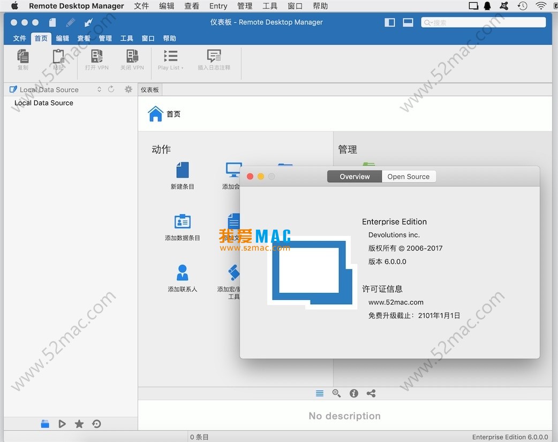
Task: Click the New Entry (新建条目) icon
Action: tap(183, 170)
